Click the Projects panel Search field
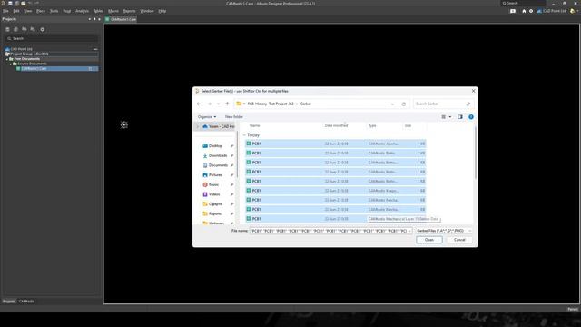This screenshot has height=327, width=581. (52, 38)
